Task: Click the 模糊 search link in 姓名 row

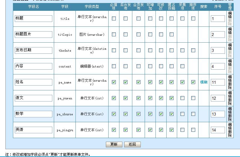Action: point(204,82)
